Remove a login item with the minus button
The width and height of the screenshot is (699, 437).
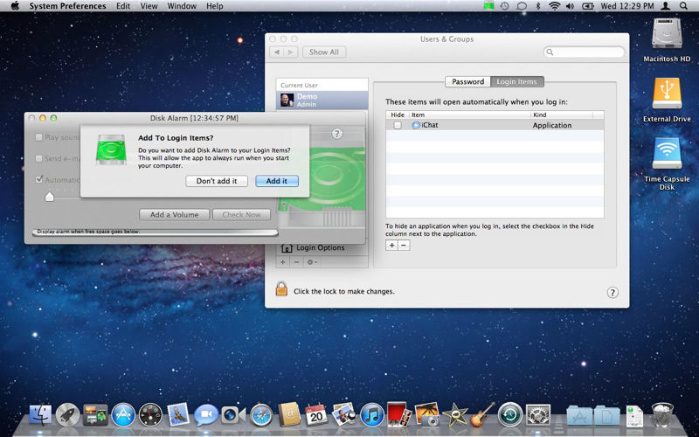point(404,246)
